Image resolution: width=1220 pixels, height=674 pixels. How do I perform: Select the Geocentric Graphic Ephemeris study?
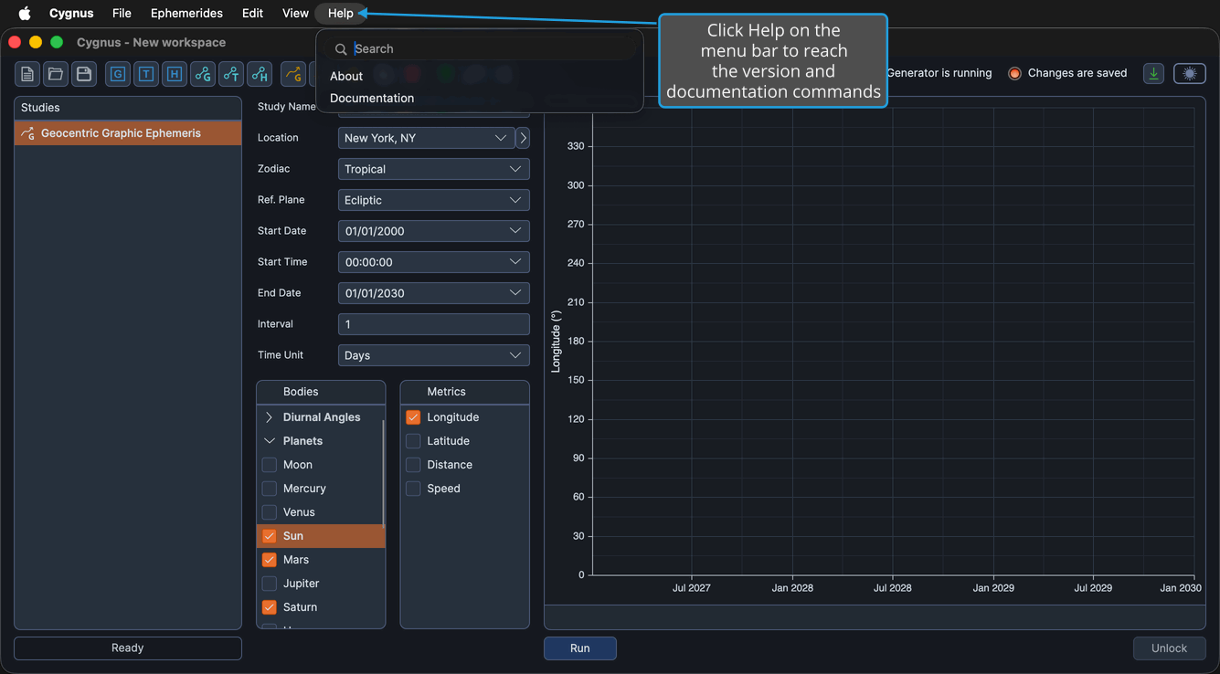pyautogui.click(x=128, y=133)
